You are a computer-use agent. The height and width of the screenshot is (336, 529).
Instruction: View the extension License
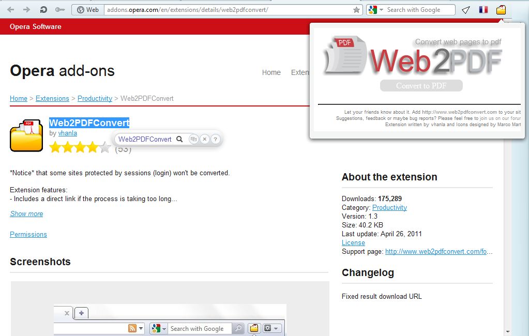pos(353,242)
